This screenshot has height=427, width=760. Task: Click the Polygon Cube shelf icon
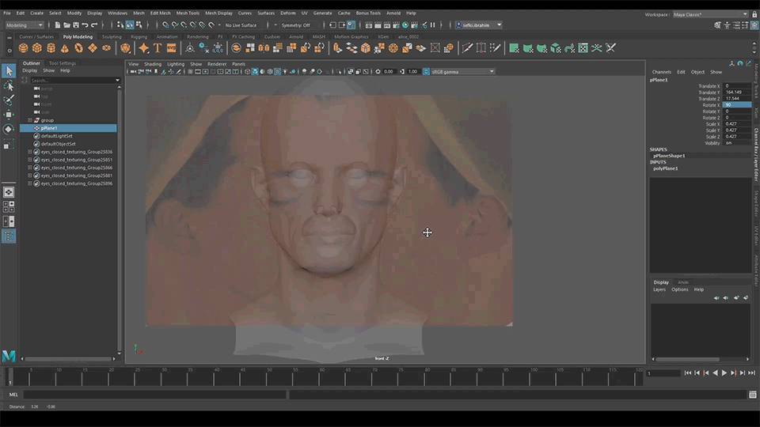pos(37,48)
